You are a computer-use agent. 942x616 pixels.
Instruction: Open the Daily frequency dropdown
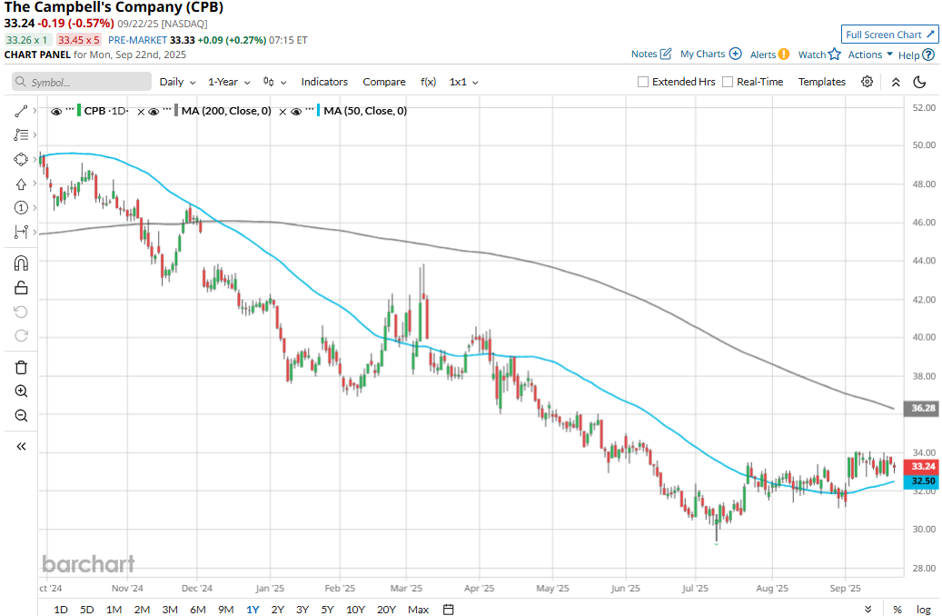tap(178, 82)
